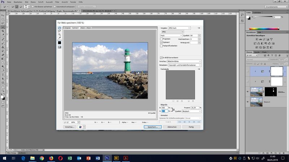Uncheck the Optimiert checkbox
Viewport: 289px width, 162px height.
click(x=161, y=42)
